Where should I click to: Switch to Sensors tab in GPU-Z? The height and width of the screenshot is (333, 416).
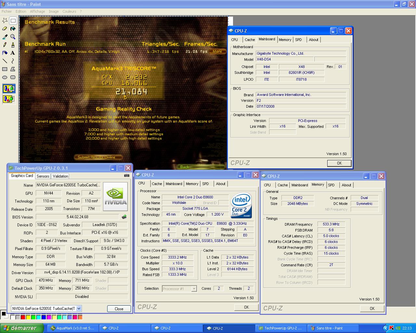[x=43, y=176]
